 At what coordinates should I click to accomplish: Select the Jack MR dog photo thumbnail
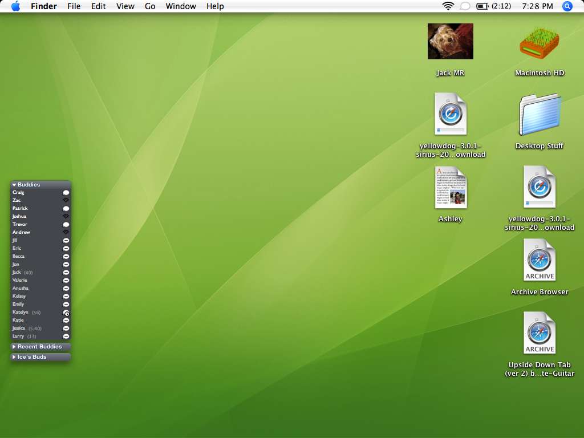coord(451,41)
